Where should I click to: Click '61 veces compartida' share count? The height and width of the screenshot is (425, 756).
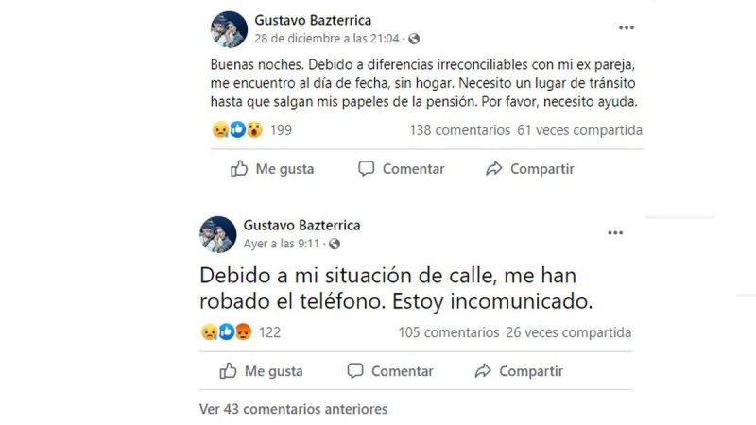(579, 130)
